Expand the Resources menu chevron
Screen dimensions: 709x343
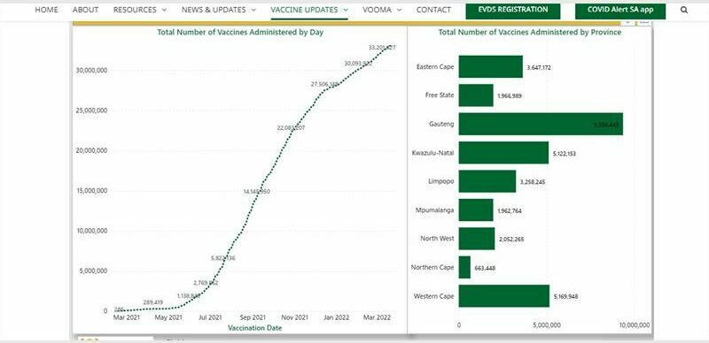tap(164, 10)
